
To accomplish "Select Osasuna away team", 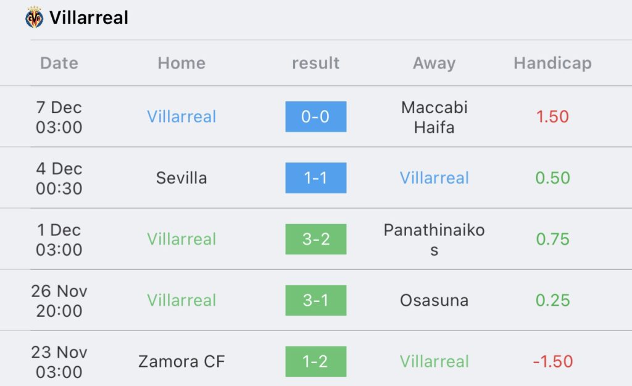I will (x=434, y=301).
